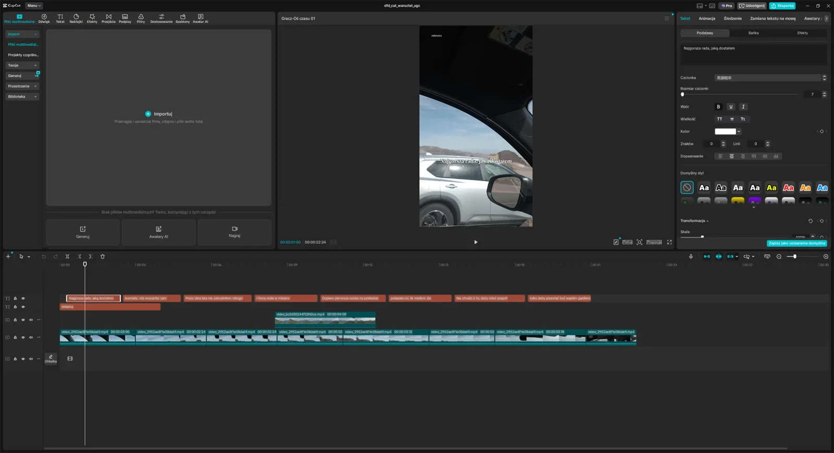Open the text color dropdown arrow
This screenshot has width=834, height=453.
point(739,132)
